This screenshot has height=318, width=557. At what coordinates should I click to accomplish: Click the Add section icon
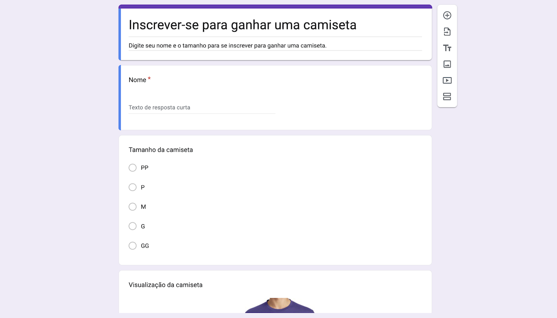click(447, 96)
